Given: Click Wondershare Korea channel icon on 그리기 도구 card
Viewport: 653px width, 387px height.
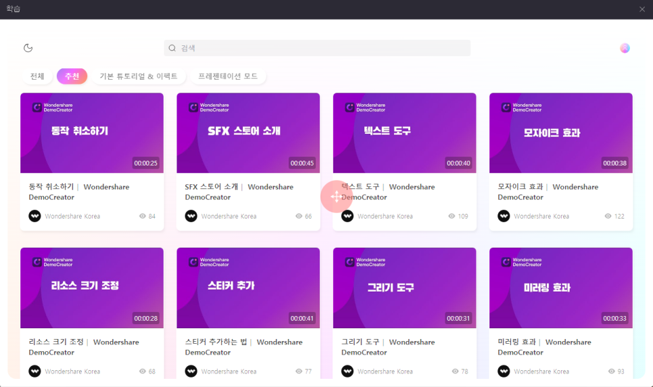Looking at the screenshot, I should pos(347,371).
